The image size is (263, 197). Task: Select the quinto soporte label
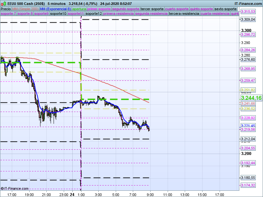point(202,9)
